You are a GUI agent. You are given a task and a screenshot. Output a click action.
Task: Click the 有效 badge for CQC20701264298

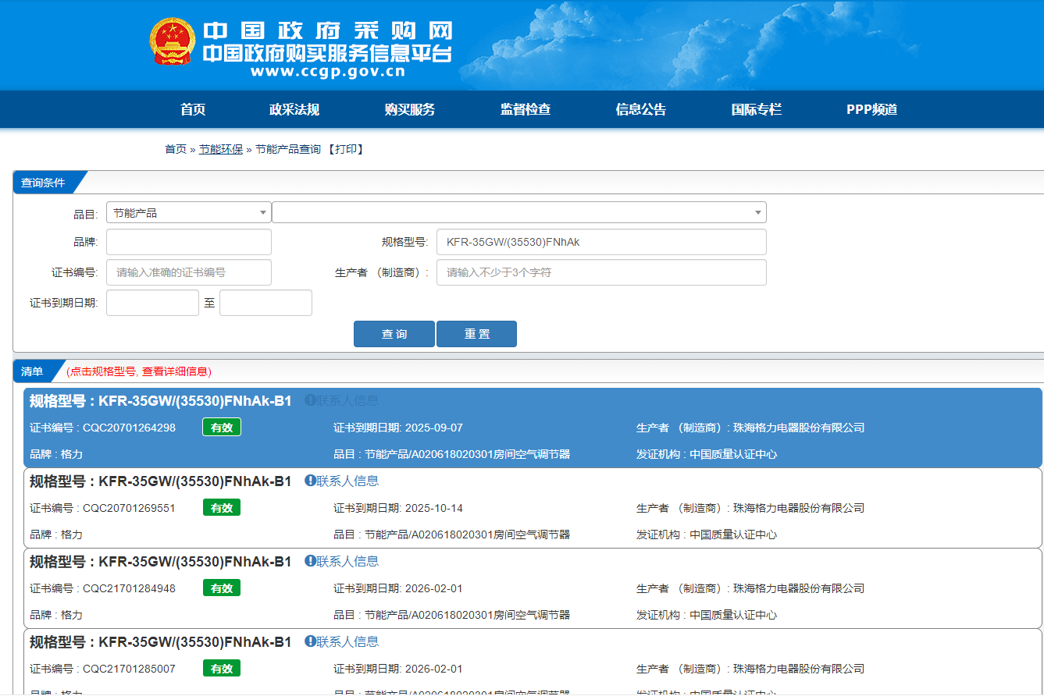[222, 428]
